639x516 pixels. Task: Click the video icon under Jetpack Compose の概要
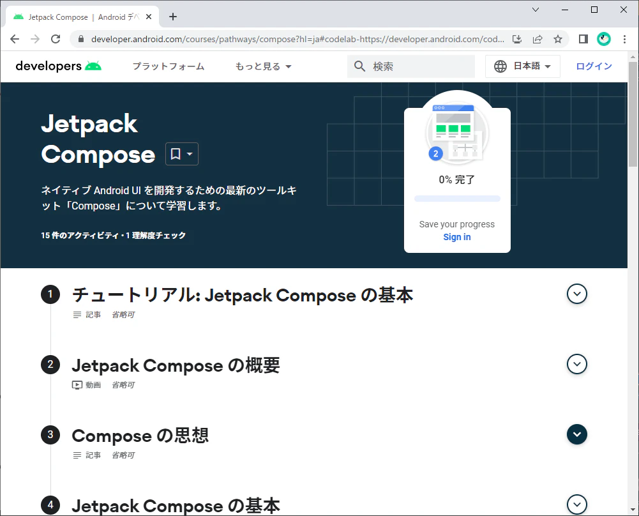(77, 385)
